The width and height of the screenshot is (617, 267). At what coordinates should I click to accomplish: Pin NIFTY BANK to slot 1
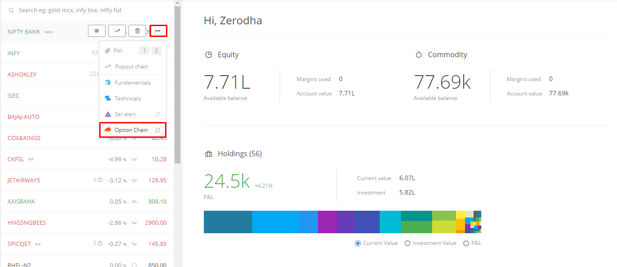coord(144,50)
